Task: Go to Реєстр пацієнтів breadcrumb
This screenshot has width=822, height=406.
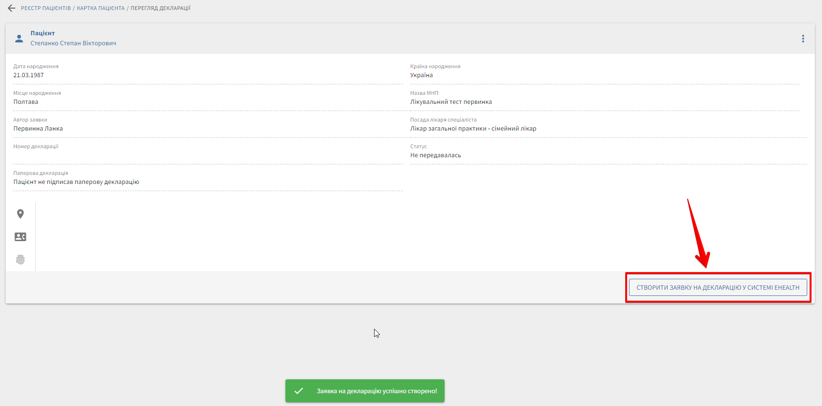Action: [x=46, y=8]
